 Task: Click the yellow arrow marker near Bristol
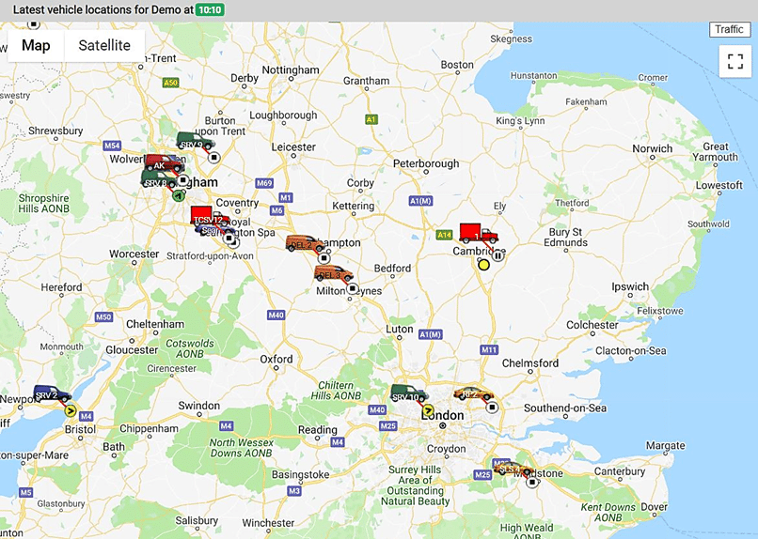pyautogui.click(x=71, y=411)
